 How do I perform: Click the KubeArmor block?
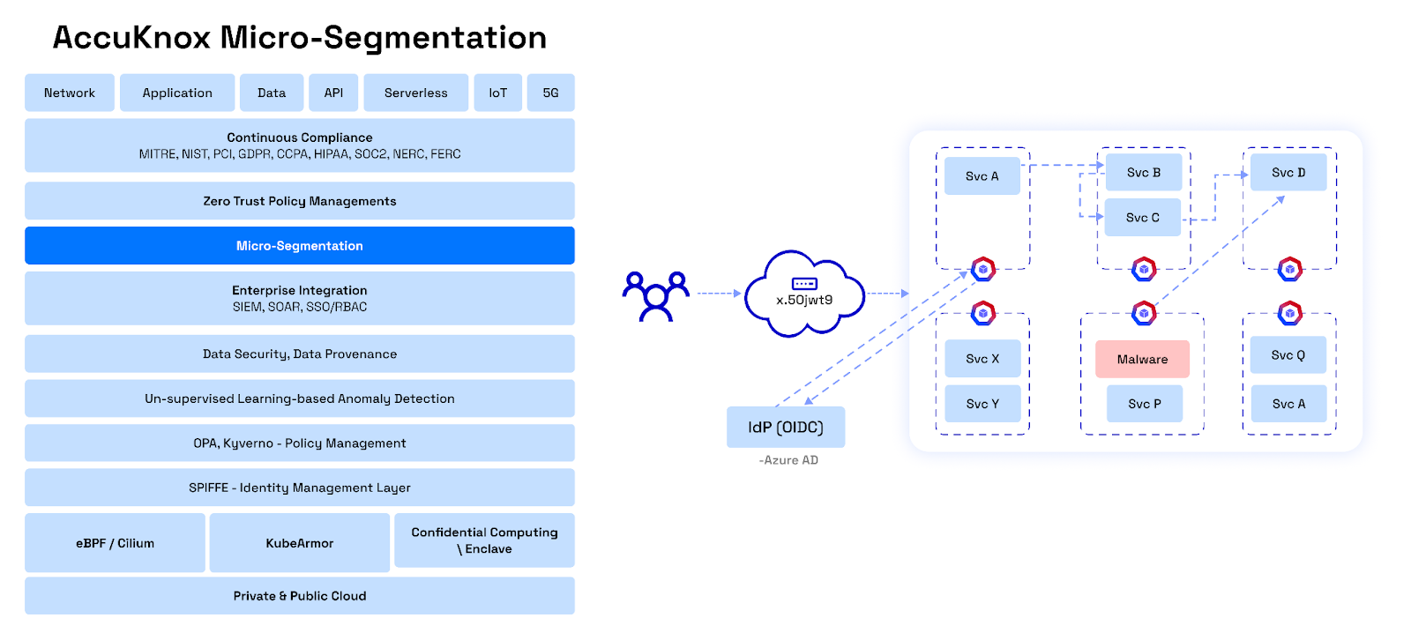pyautogui.click(x=300, y=543)
